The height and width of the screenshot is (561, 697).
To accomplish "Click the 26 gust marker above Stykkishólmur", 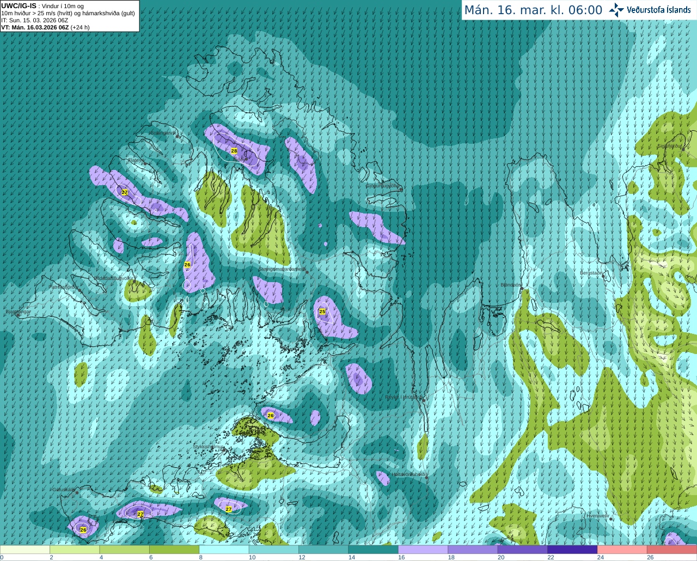I will pyautogui.click(x=271, y=416).
